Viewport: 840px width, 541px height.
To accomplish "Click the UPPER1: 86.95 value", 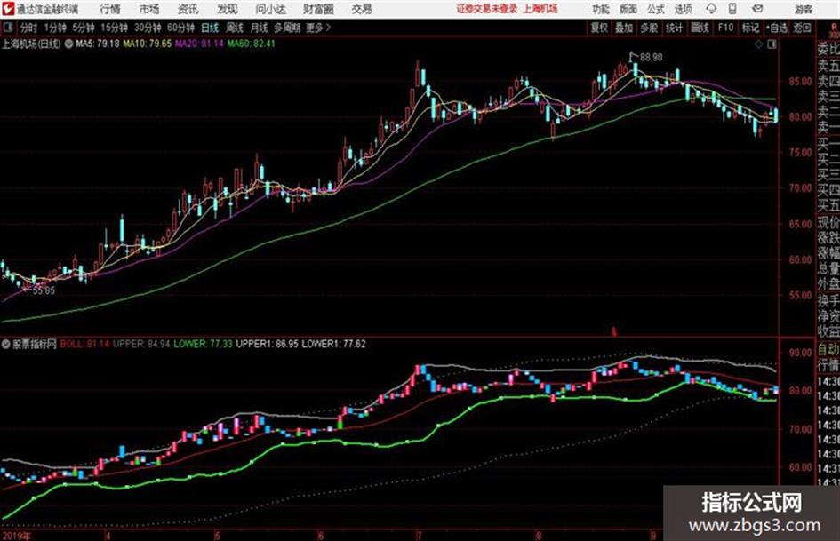I will coord(267,344).
